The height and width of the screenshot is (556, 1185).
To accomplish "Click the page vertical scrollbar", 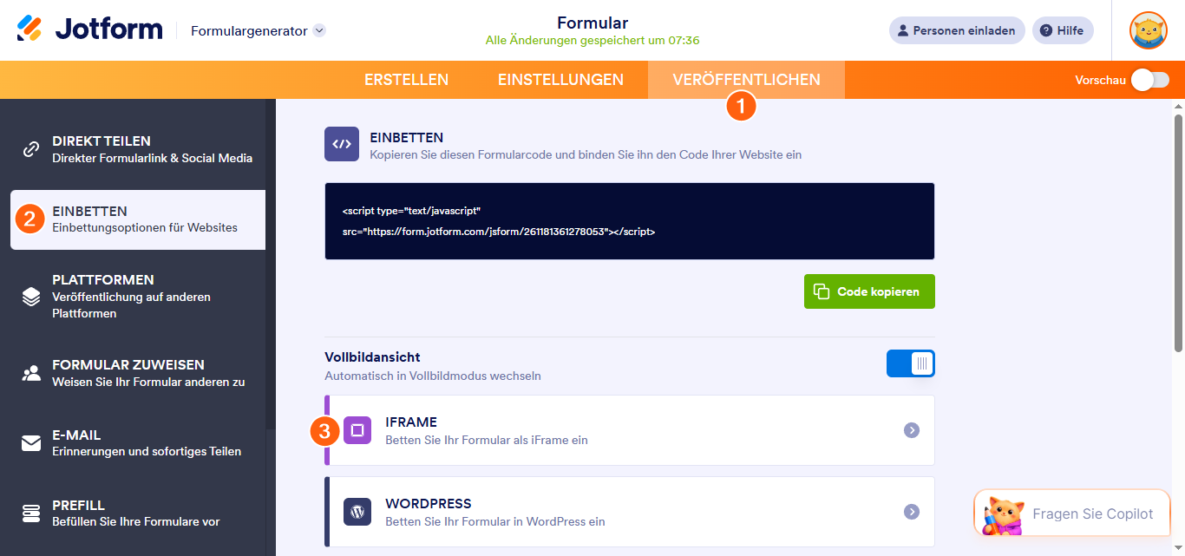I will click(1178, 234).
